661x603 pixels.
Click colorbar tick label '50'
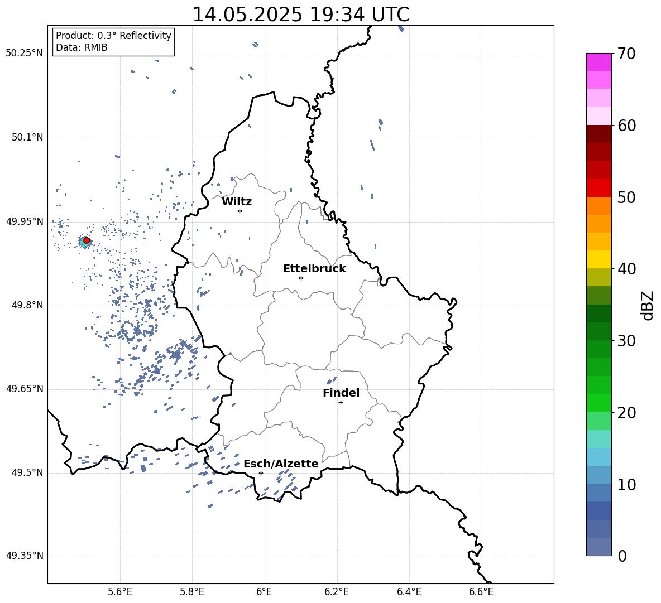pyautogui.click(x=626, y=197)
